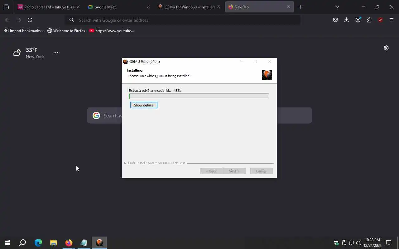Click the Cancel button in QEMU installer
This screenshot has width=399, height=249.
click(x=261, y=171)
